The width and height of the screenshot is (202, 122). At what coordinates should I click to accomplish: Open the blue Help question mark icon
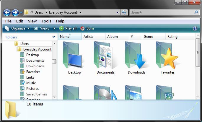[x=195, y=28]
